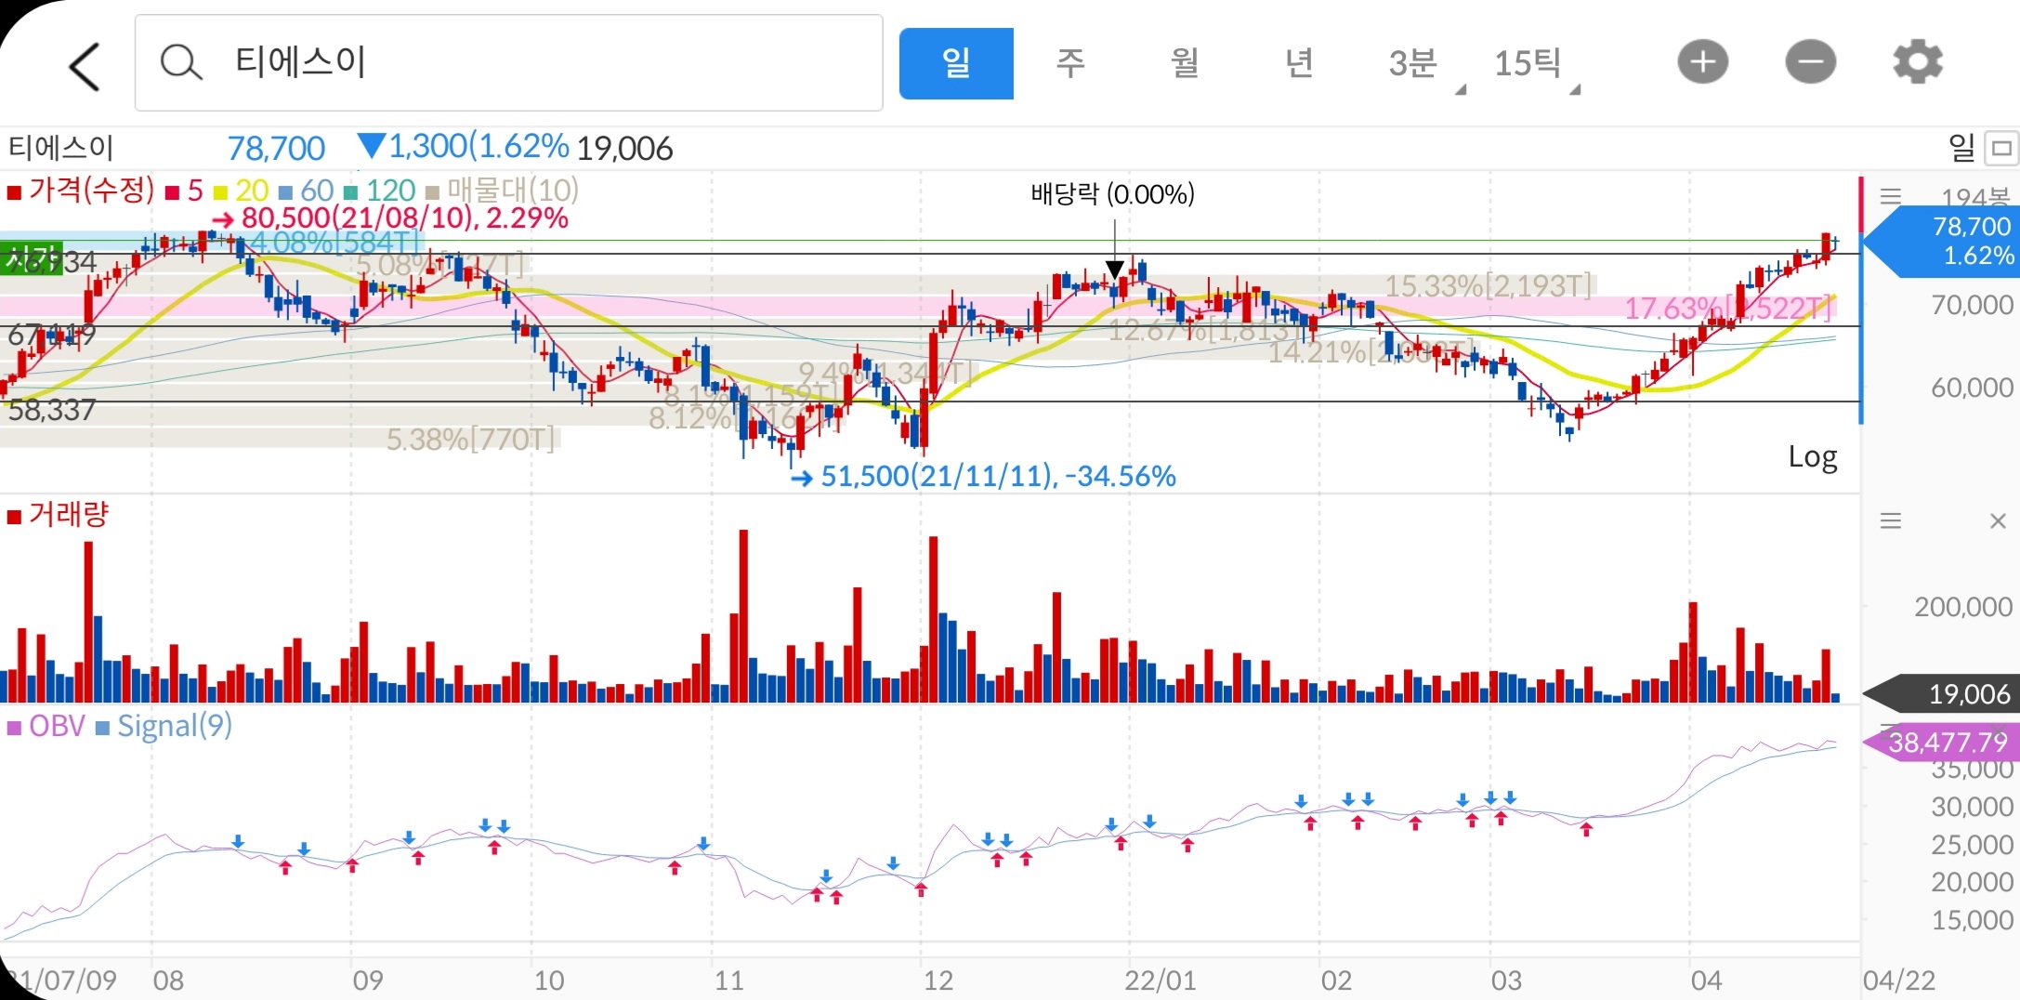Click the 15.33%[2,193T] volume profile label
The image size is (2020, 1000).
click(x=1489, y=286)
